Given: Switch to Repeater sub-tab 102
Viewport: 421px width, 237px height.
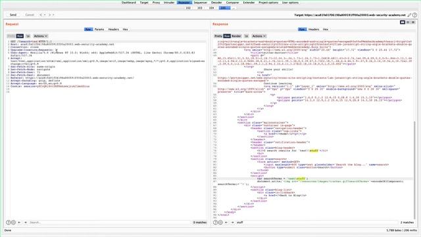Looking at the screenshot, I should coord(189,8).
